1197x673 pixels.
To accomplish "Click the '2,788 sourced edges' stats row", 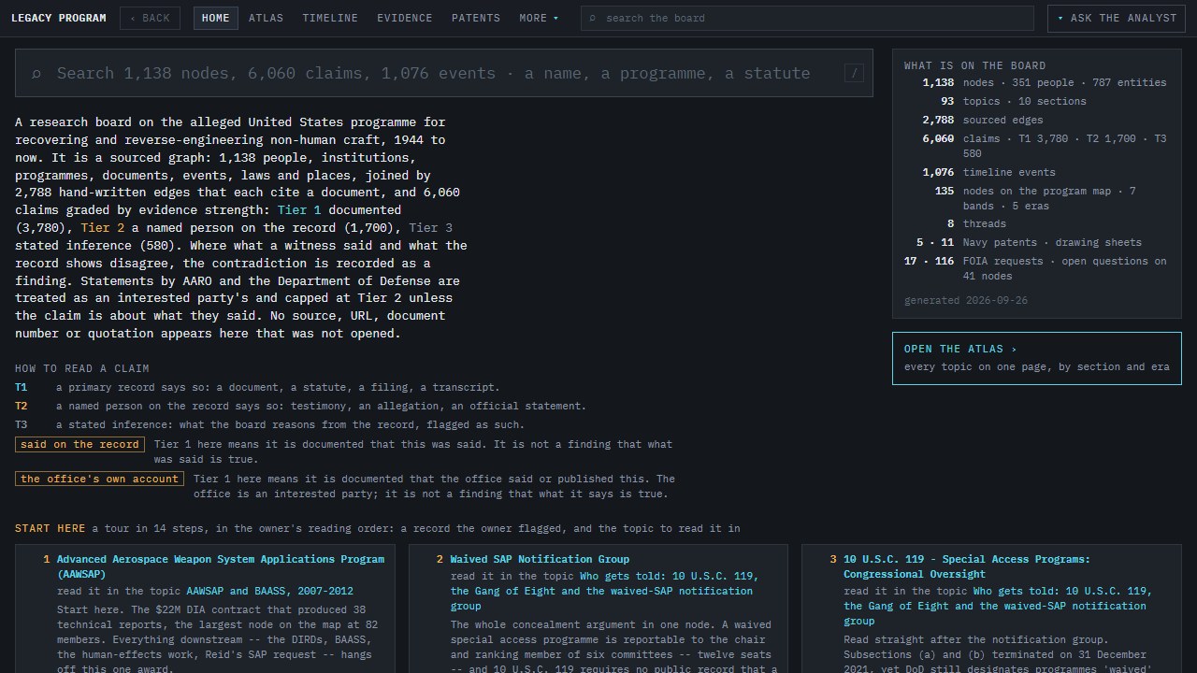I will pos(1037,120).
